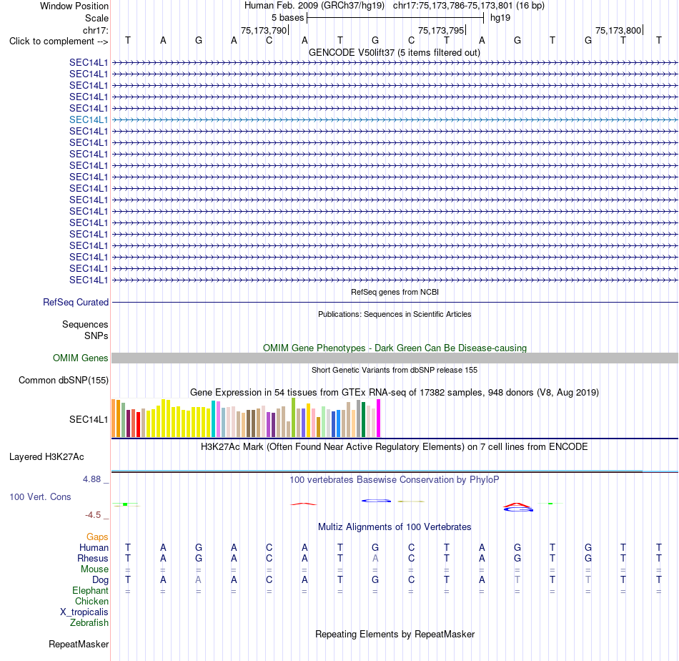Viewport: 679px width, 661px height.
Task: Click the mismatched light A in Dog row
Action: pyautogui.click(x=198, y=580)
